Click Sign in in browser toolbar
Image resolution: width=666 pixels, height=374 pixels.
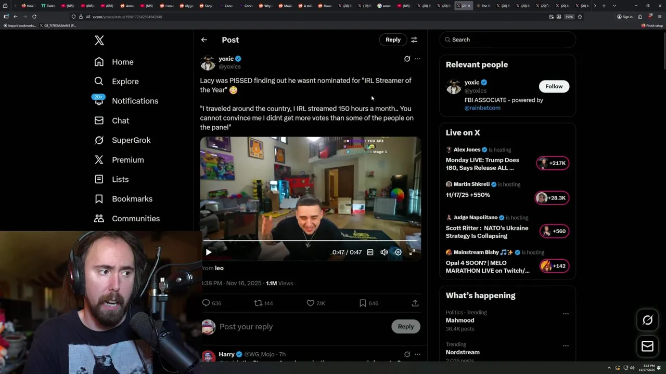click(x=625, y=17)
